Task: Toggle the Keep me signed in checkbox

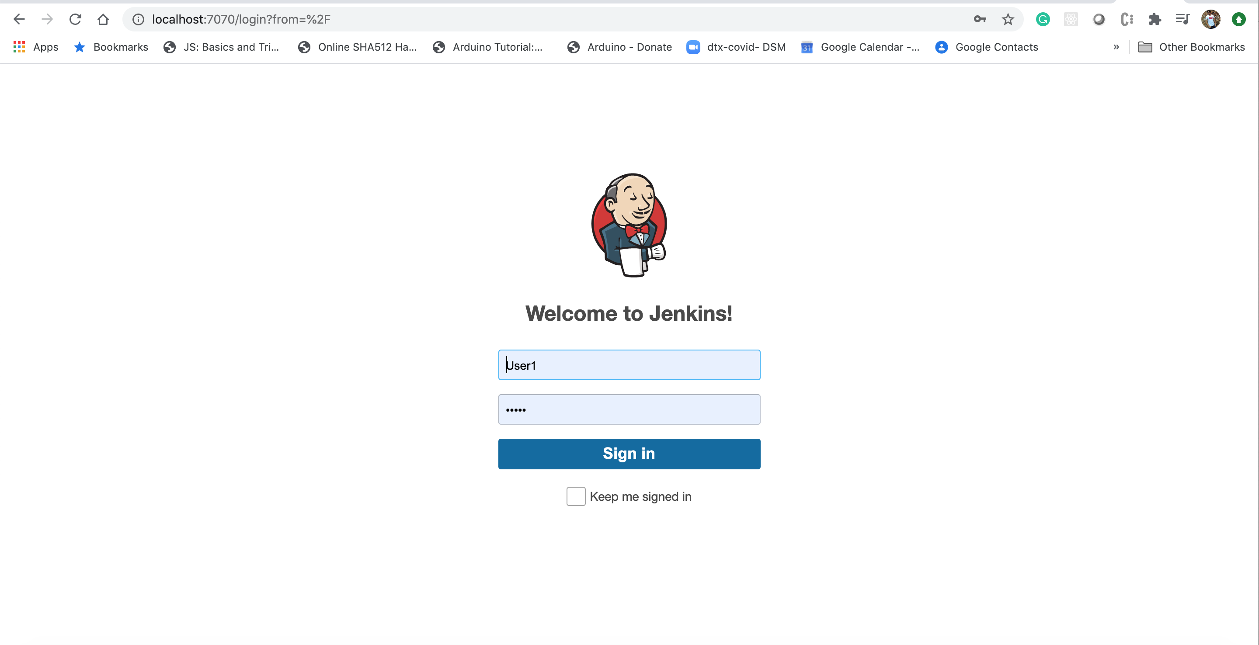Action: (575, 495)
